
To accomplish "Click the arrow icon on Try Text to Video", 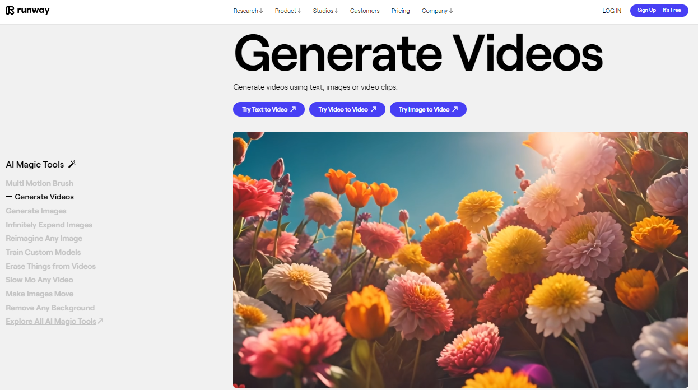I will pyautogui.click(x=293, y=109).
